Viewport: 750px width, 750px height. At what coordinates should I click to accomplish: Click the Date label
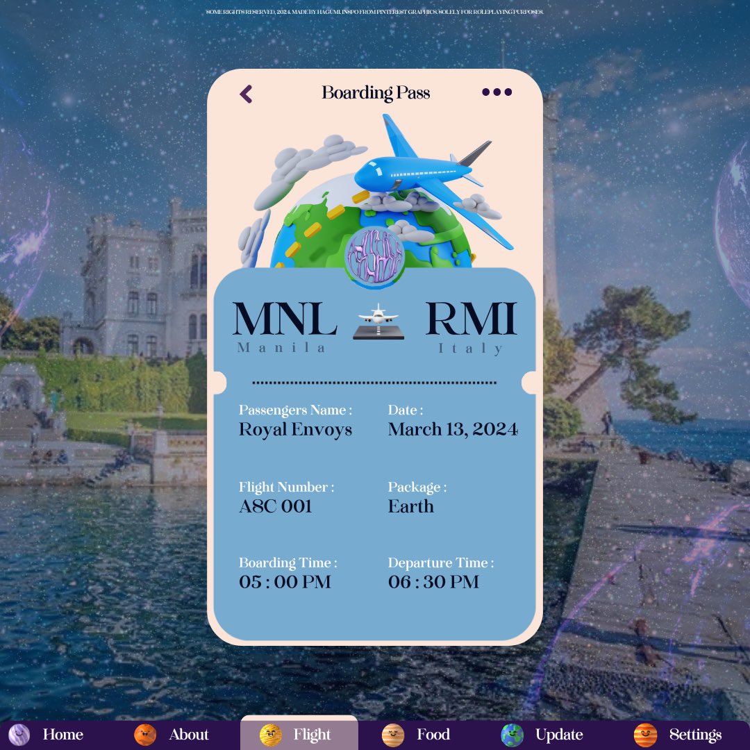(x=405, y=410)
